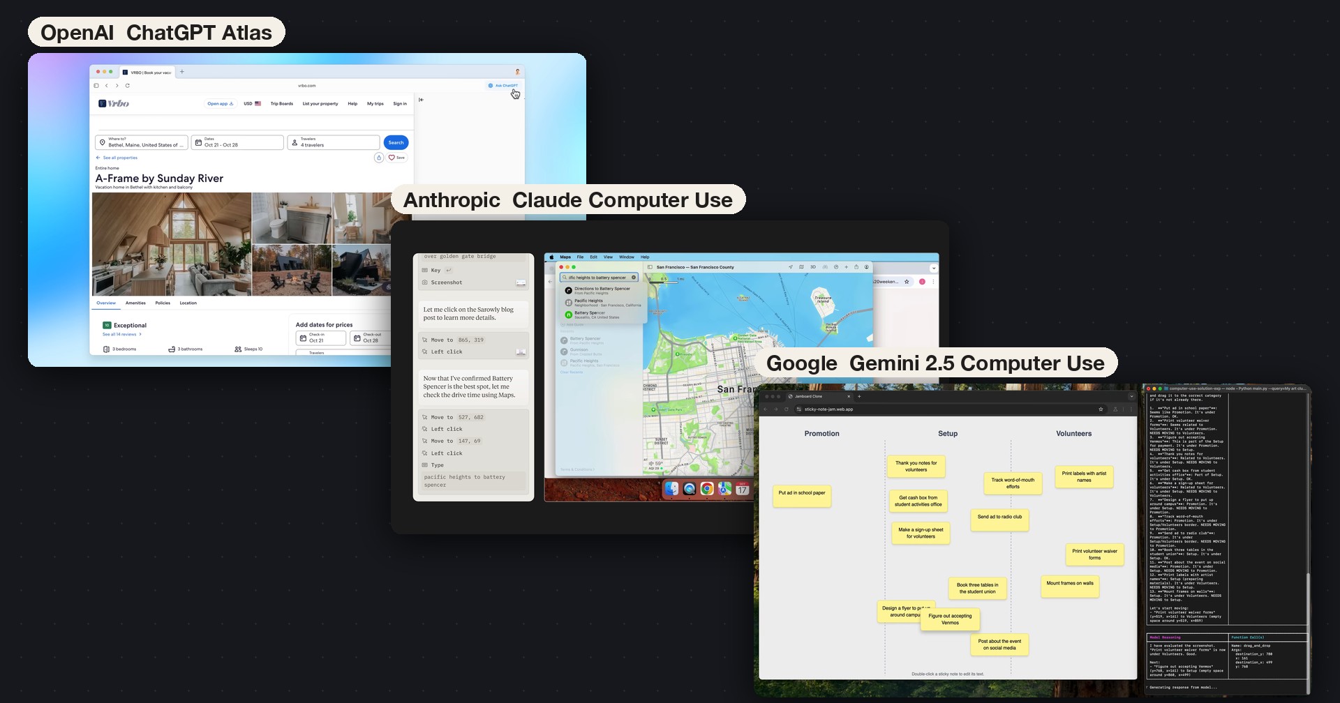Clear the Maps search field

634,278
